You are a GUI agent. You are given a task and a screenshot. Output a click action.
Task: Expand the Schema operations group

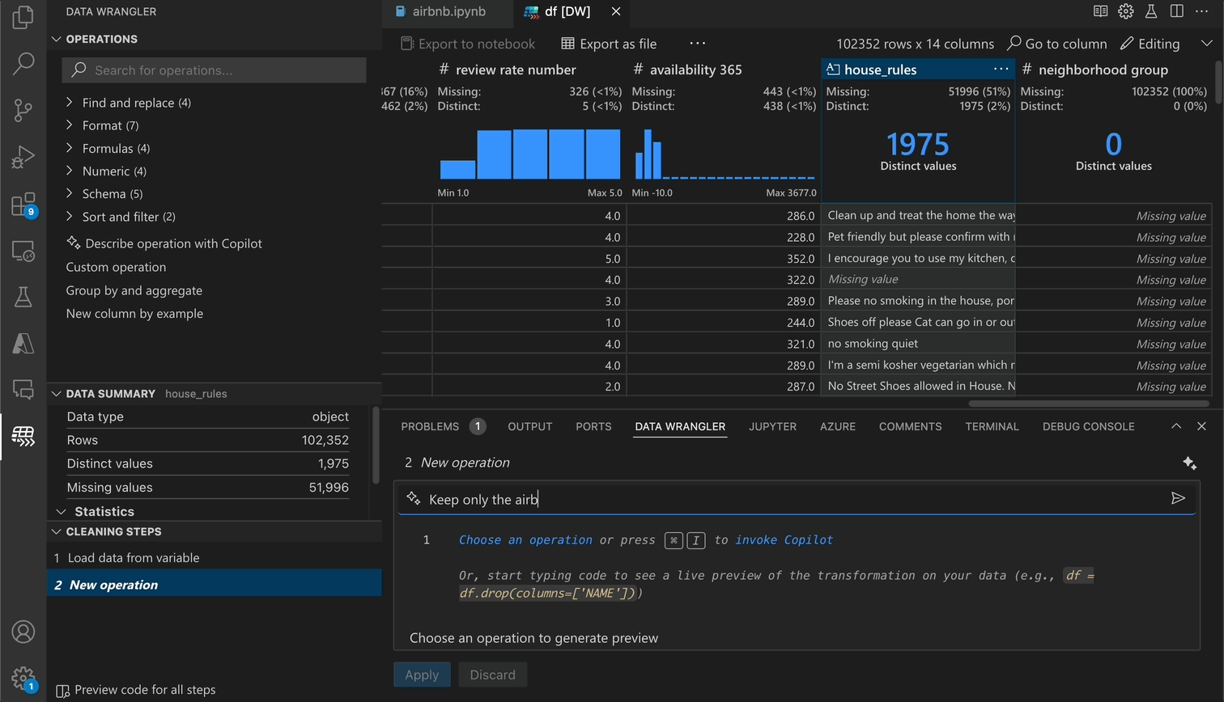pyautogui.click(x=104, y=193)
